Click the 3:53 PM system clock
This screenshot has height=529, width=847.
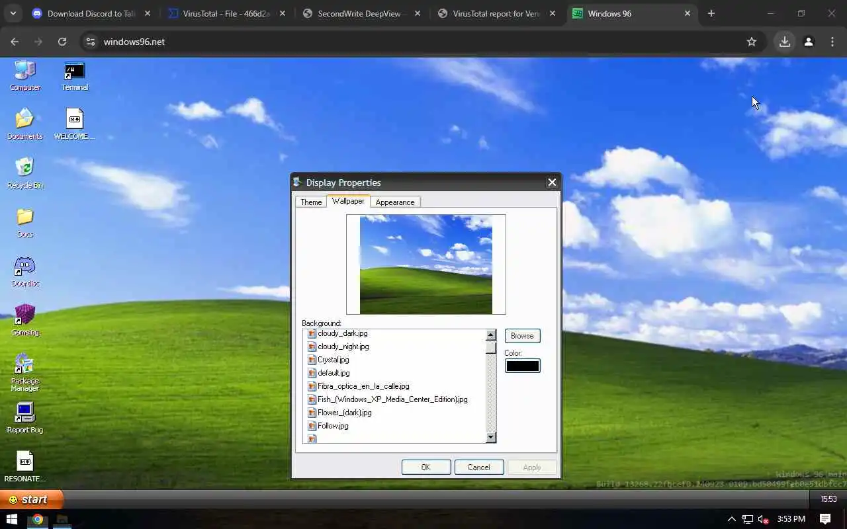tap(791, 519)
